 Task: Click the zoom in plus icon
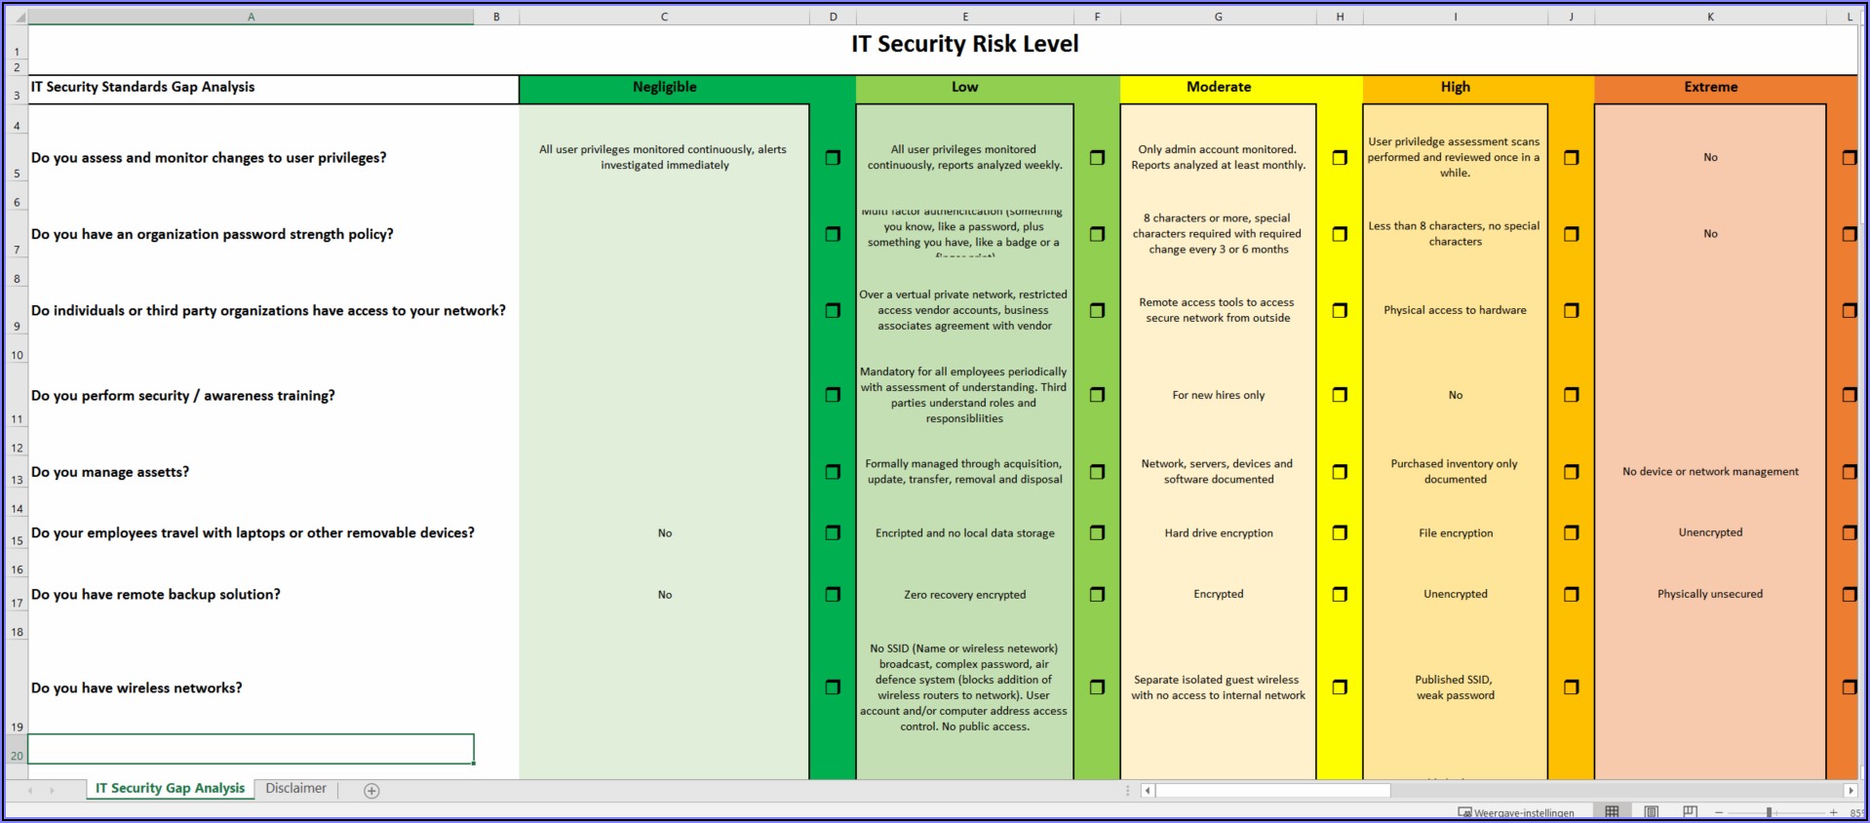pos(1833,812)
